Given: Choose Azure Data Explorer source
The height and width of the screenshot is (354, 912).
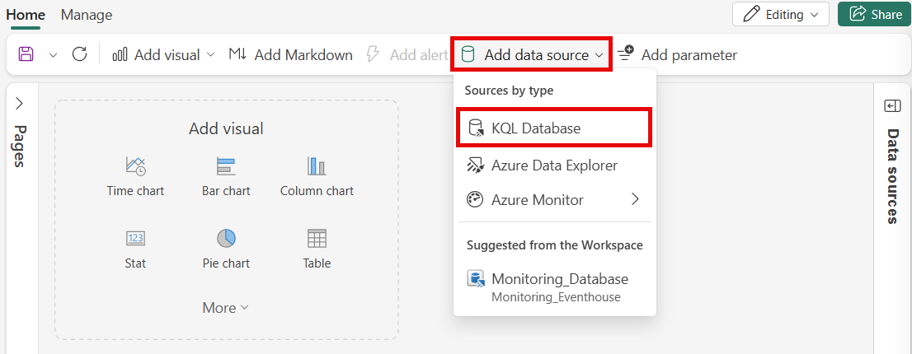Looking at the screenshot, I should coord(554,165).
